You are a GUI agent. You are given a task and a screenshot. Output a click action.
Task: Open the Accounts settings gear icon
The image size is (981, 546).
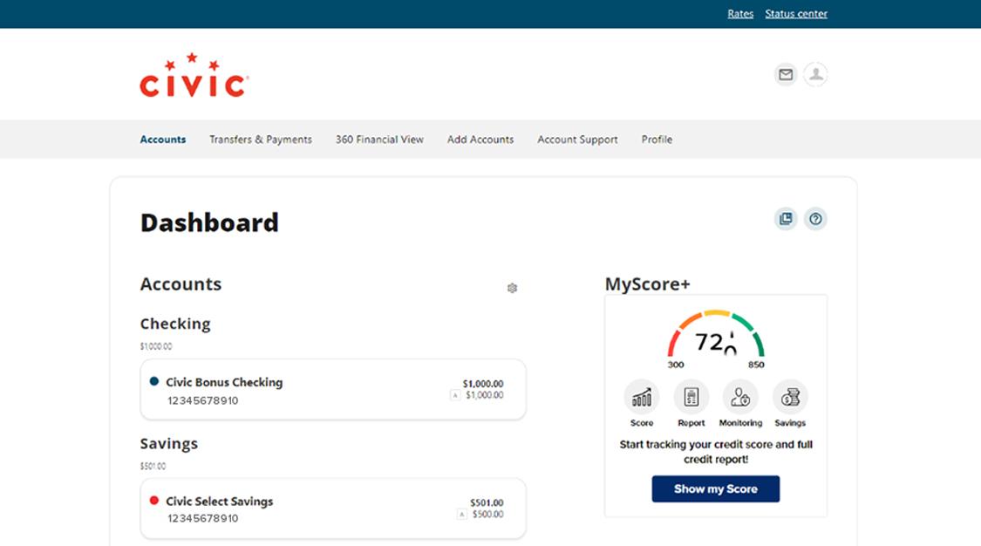pos(512,288)
